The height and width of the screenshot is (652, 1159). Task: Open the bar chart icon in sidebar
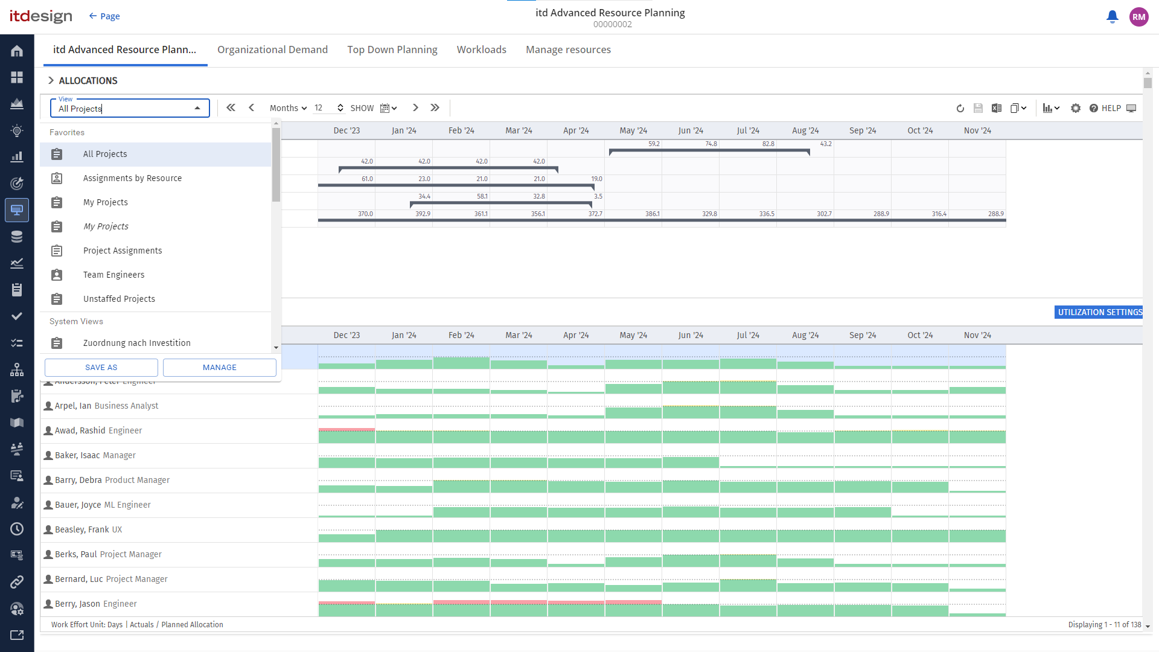(x=17, y=157)
